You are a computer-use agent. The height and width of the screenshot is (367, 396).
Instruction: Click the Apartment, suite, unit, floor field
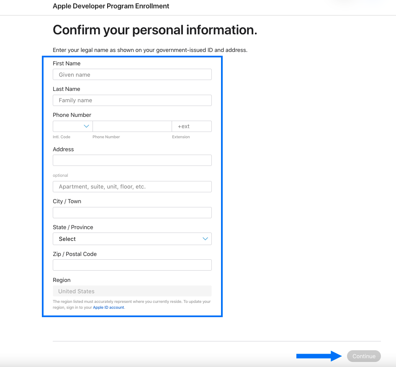[132, 187]
